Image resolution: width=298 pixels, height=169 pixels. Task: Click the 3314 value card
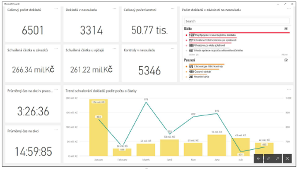click(x=91, y=30)
